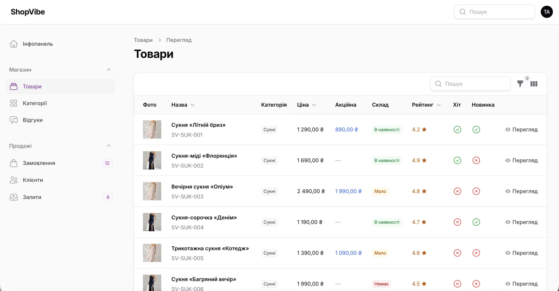Screen dimensions: 559x291
Task: Click the Замовлення bag icon
Action: (14, 163)
